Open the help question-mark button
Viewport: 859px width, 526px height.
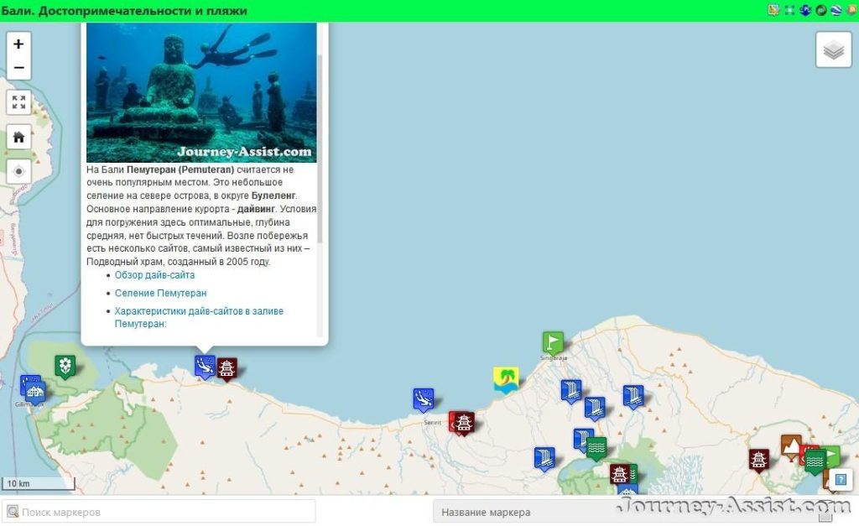[841, 480]
